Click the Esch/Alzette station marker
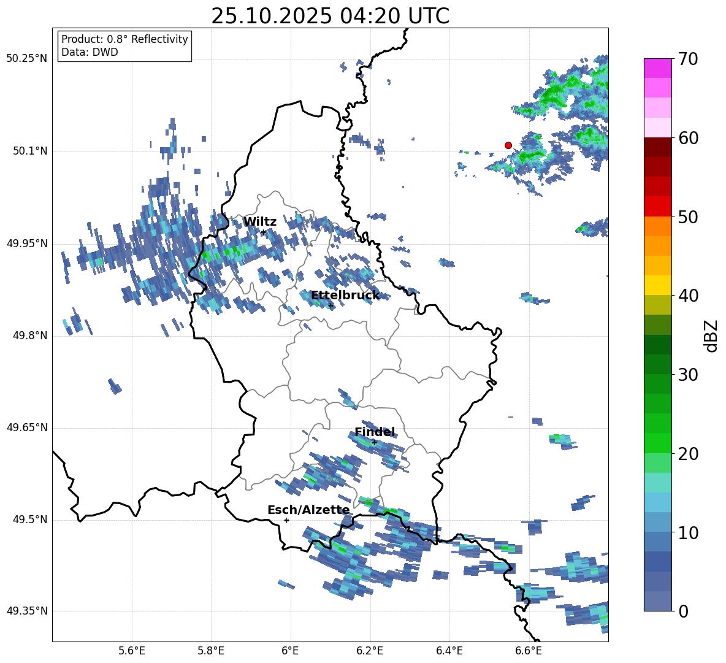This screenshot has width=726, height=663. 286,520
